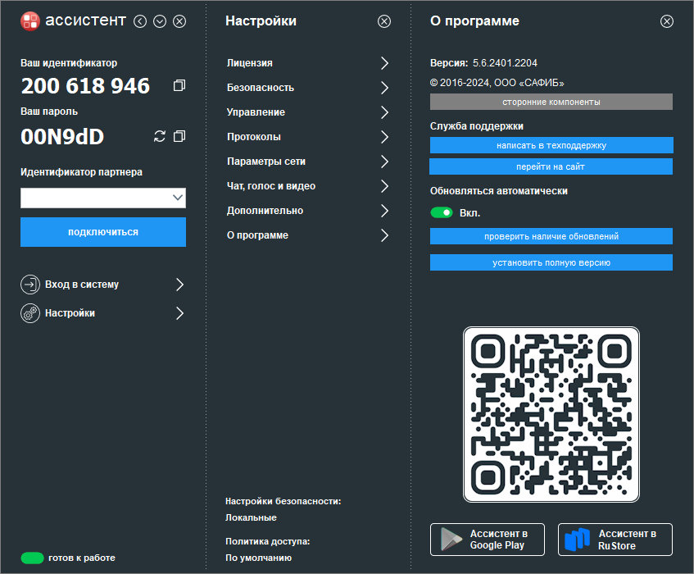Image resolution: width=694 pixels, height=574 pixels.
Task: Expand Безопасность chevron arrow
Action: click(384, 88)
